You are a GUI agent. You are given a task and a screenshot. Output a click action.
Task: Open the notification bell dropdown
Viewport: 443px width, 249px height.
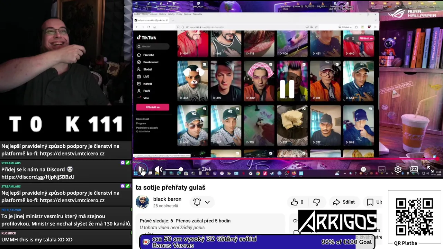tap(202, 202)
